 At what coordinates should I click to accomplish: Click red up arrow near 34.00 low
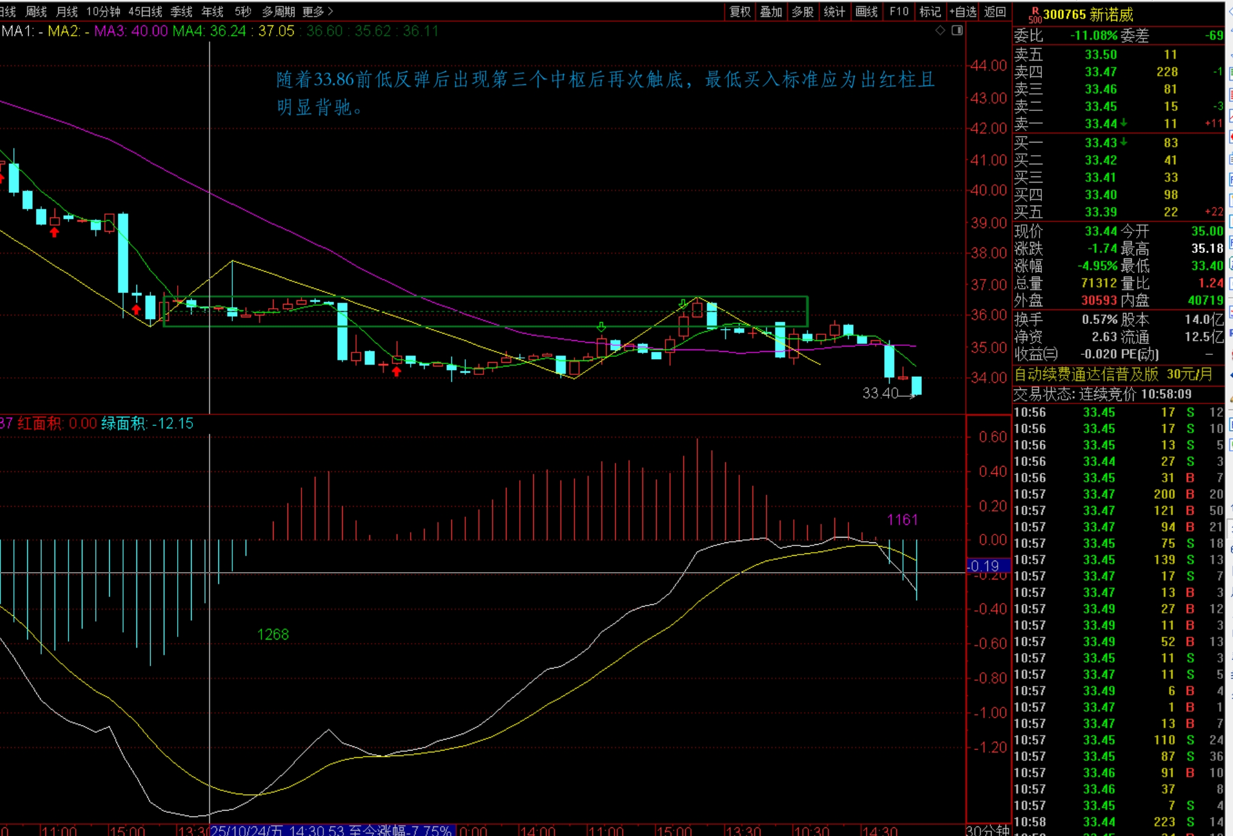coord(397,371)
